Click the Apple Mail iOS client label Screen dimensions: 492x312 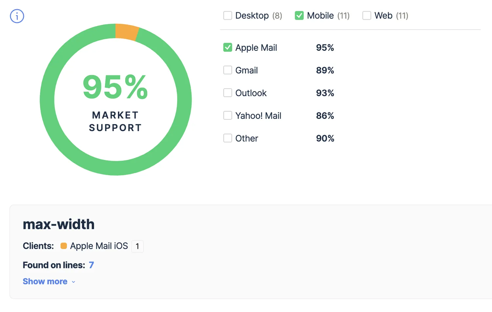coord(99,246)
